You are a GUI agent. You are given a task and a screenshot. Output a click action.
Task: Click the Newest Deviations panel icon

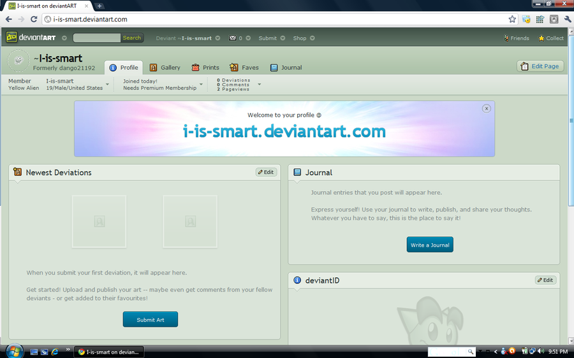pyautogui.click(x=18, y=171)
